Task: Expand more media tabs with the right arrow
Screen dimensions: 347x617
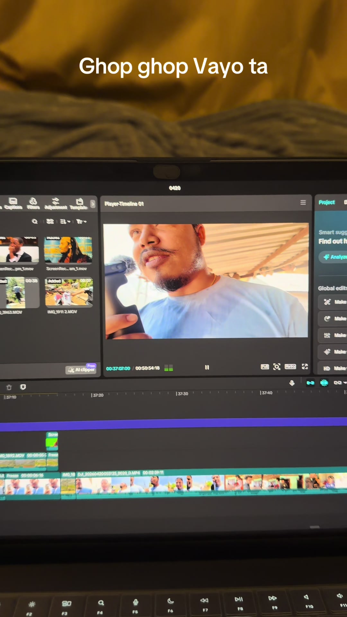Action: (x=93, y=204)
